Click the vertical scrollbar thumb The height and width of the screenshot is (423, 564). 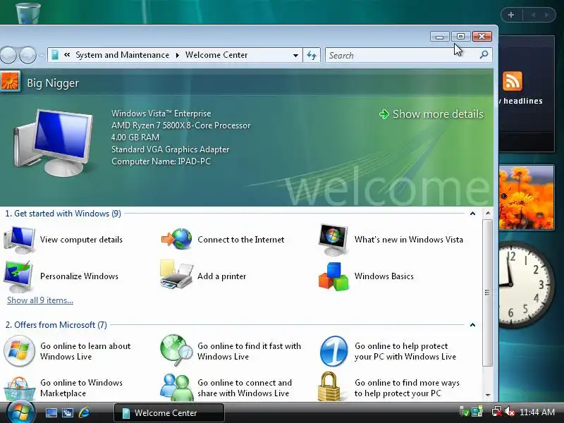point(488,293)
